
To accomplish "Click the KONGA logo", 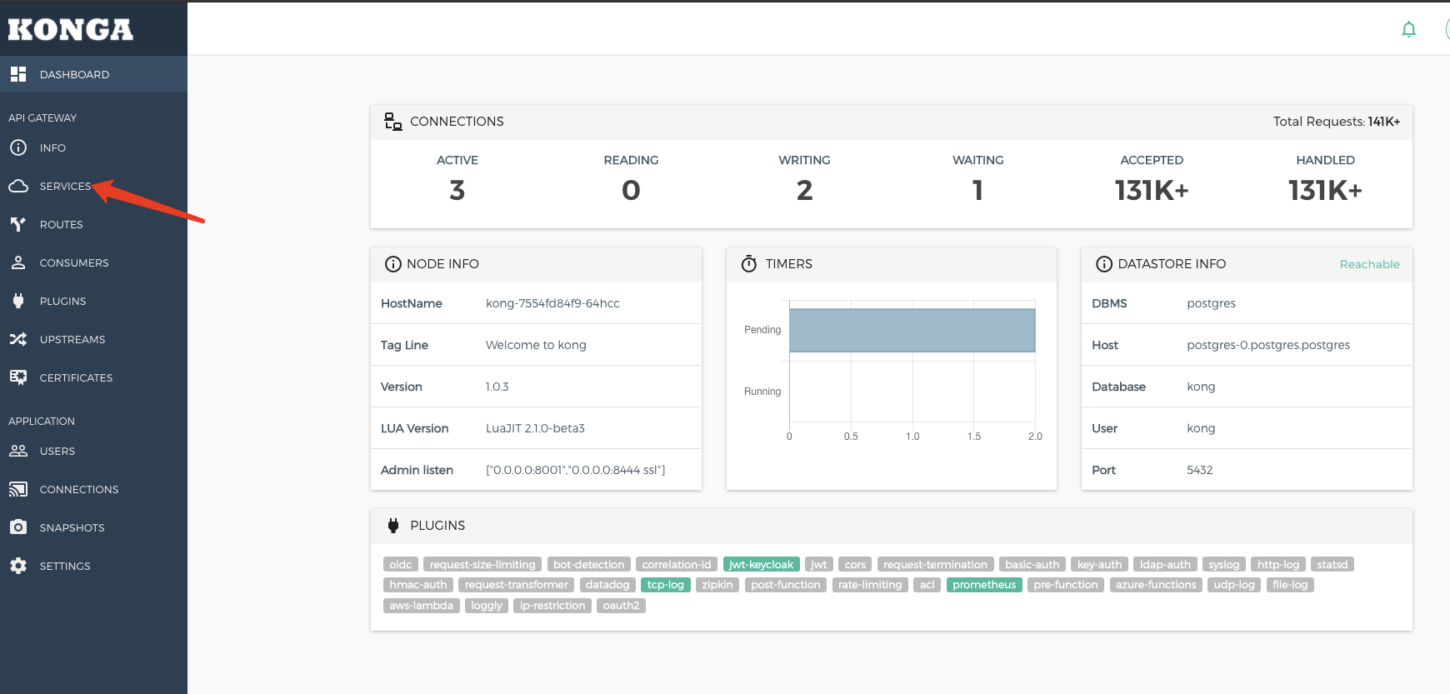I will point(71,30).
